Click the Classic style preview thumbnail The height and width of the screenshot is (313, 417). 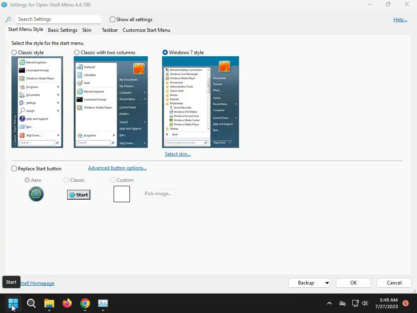pos(37,102)
